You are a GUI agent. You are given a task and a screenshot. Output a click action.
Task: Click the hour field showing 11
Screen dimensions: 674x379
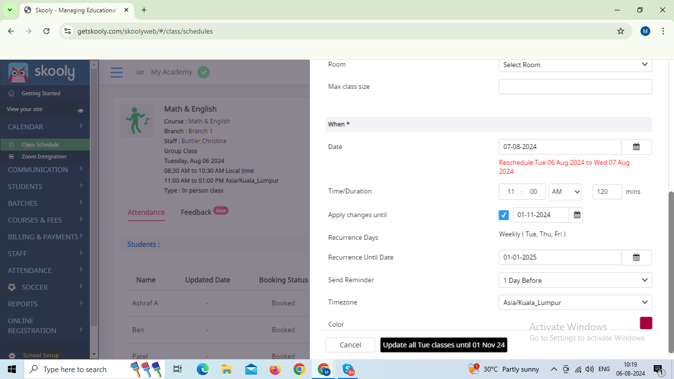[511, 191]
